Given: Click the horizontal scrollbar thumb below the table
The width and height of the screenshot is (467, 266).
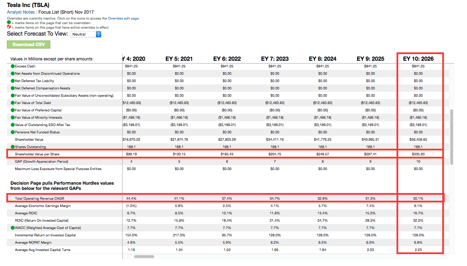Looking at the screenshot, I should (144, 257).
